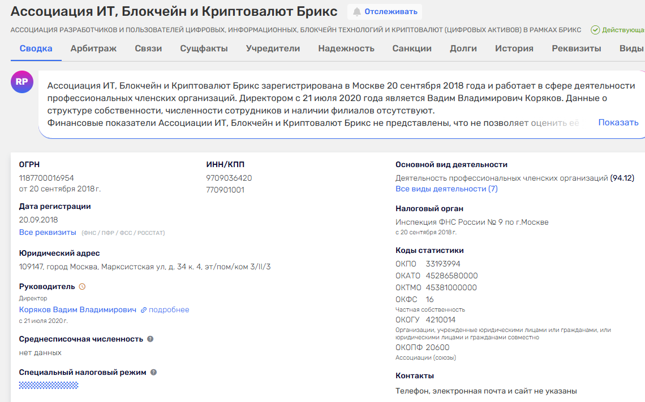Image resolution: width=645 pixels, height=402 pixels.
Task: Go to the Сущфакты tab
Action: pyautogui.click(x=204, y=49)
